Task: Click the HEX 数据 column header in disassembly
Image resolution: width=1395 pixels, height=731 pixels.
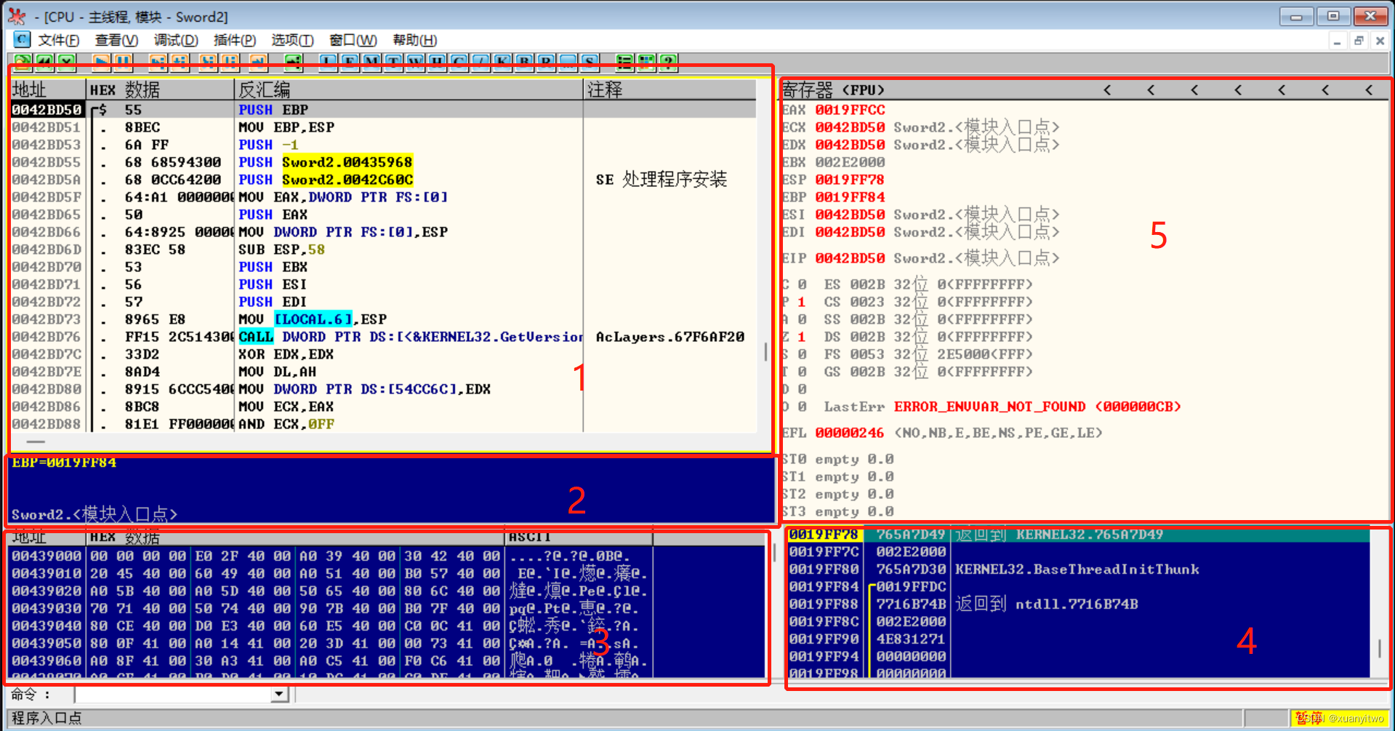Action: pyautogui.click(x=160, y=89)
